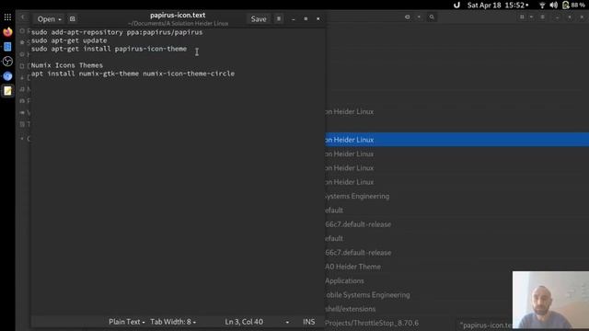The height and width of the screenshot is (331, 589).
Task: Click the install papirus-icon-theme line
Action: [109, 49]
